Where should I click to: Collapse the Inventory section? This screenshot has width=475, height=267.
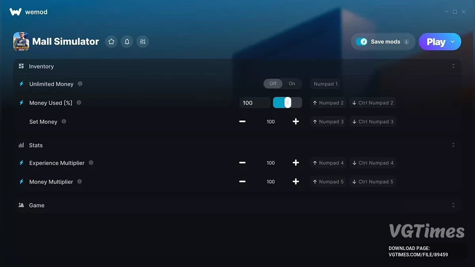(453, 66)
